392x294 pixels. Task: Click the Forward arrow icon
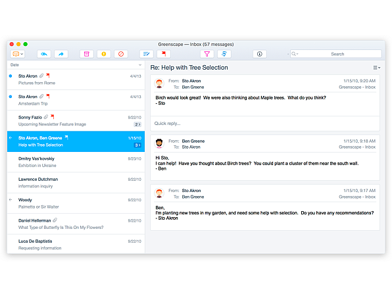coord(61,54)
